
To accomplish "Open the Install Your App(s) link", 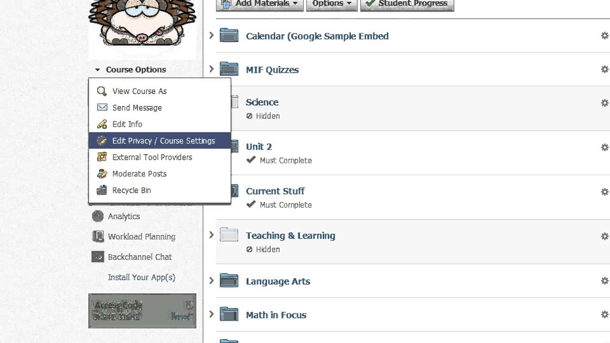I will click(x=142, y=277).
